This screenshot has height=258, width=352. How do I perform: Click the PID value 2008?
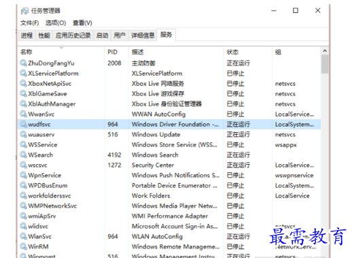pyautogui.click(x=114, y=63)
